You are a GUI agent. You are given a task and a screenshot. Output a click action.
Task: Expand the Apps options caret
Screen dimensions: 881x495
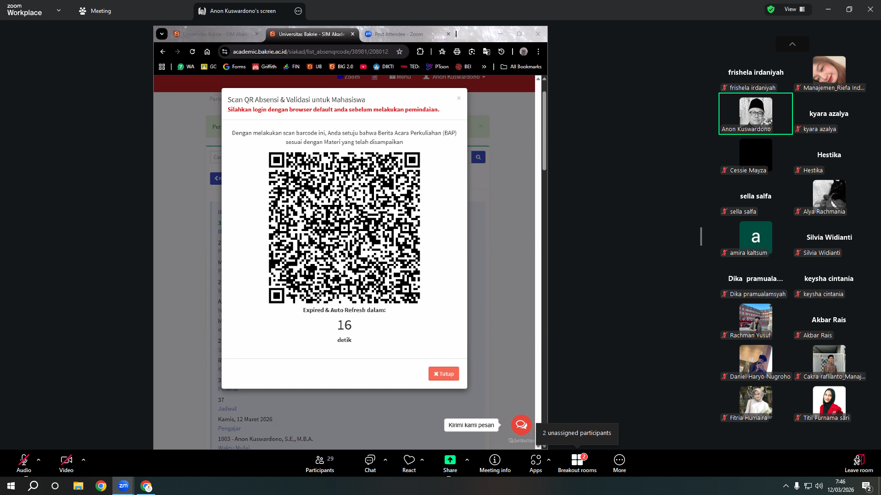(549, 459)
